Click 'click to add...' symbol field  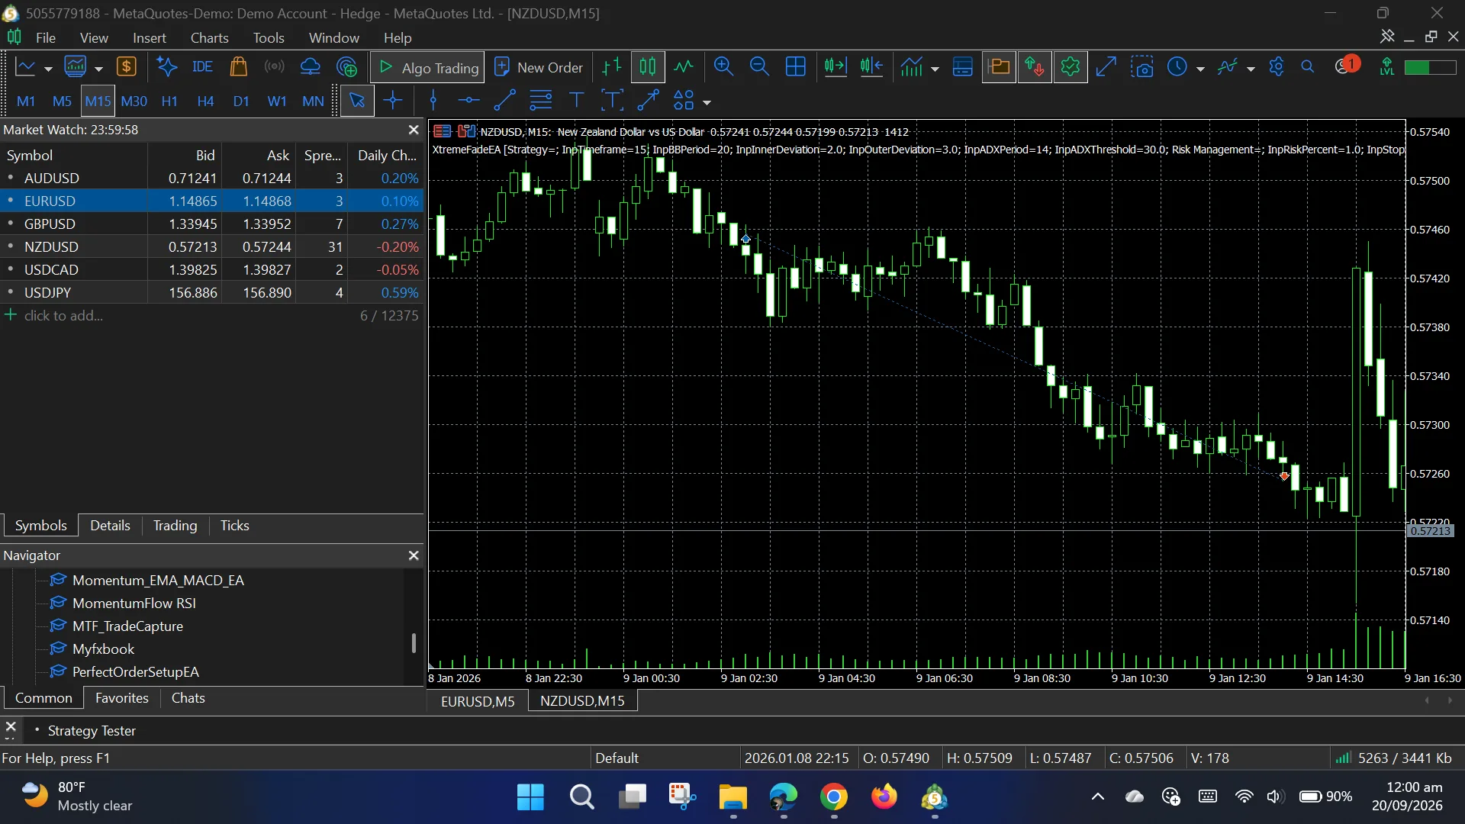63,316
